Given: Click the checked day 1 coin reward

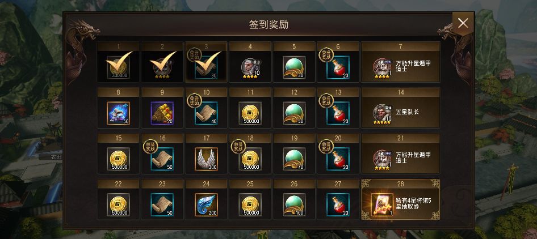Looking at the screenshot, I should tap(119, 67).
